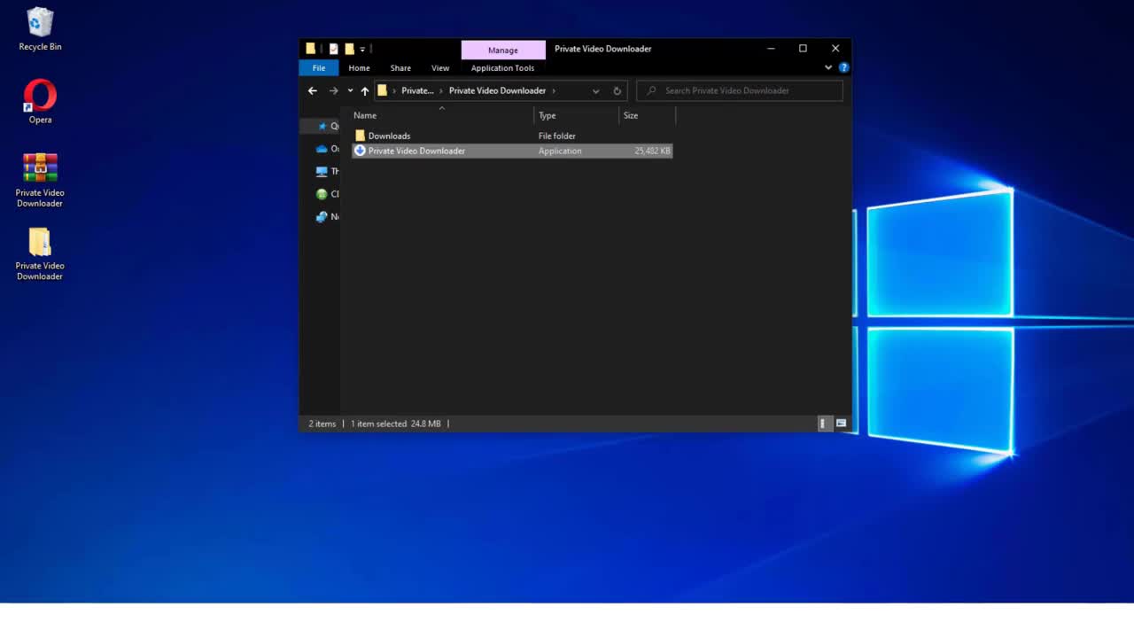
Task: Switch to large icons view in status bar
Action: pyautogui.click(x=841, y=424)
